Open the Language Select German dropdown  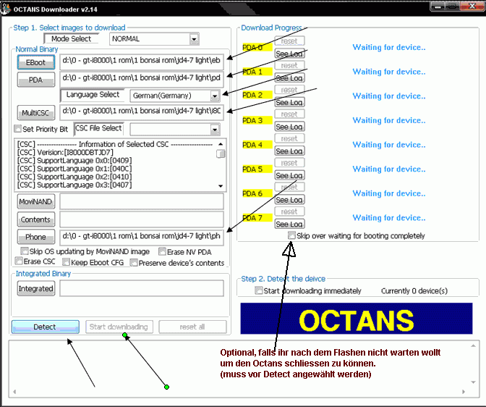point(215,96)
